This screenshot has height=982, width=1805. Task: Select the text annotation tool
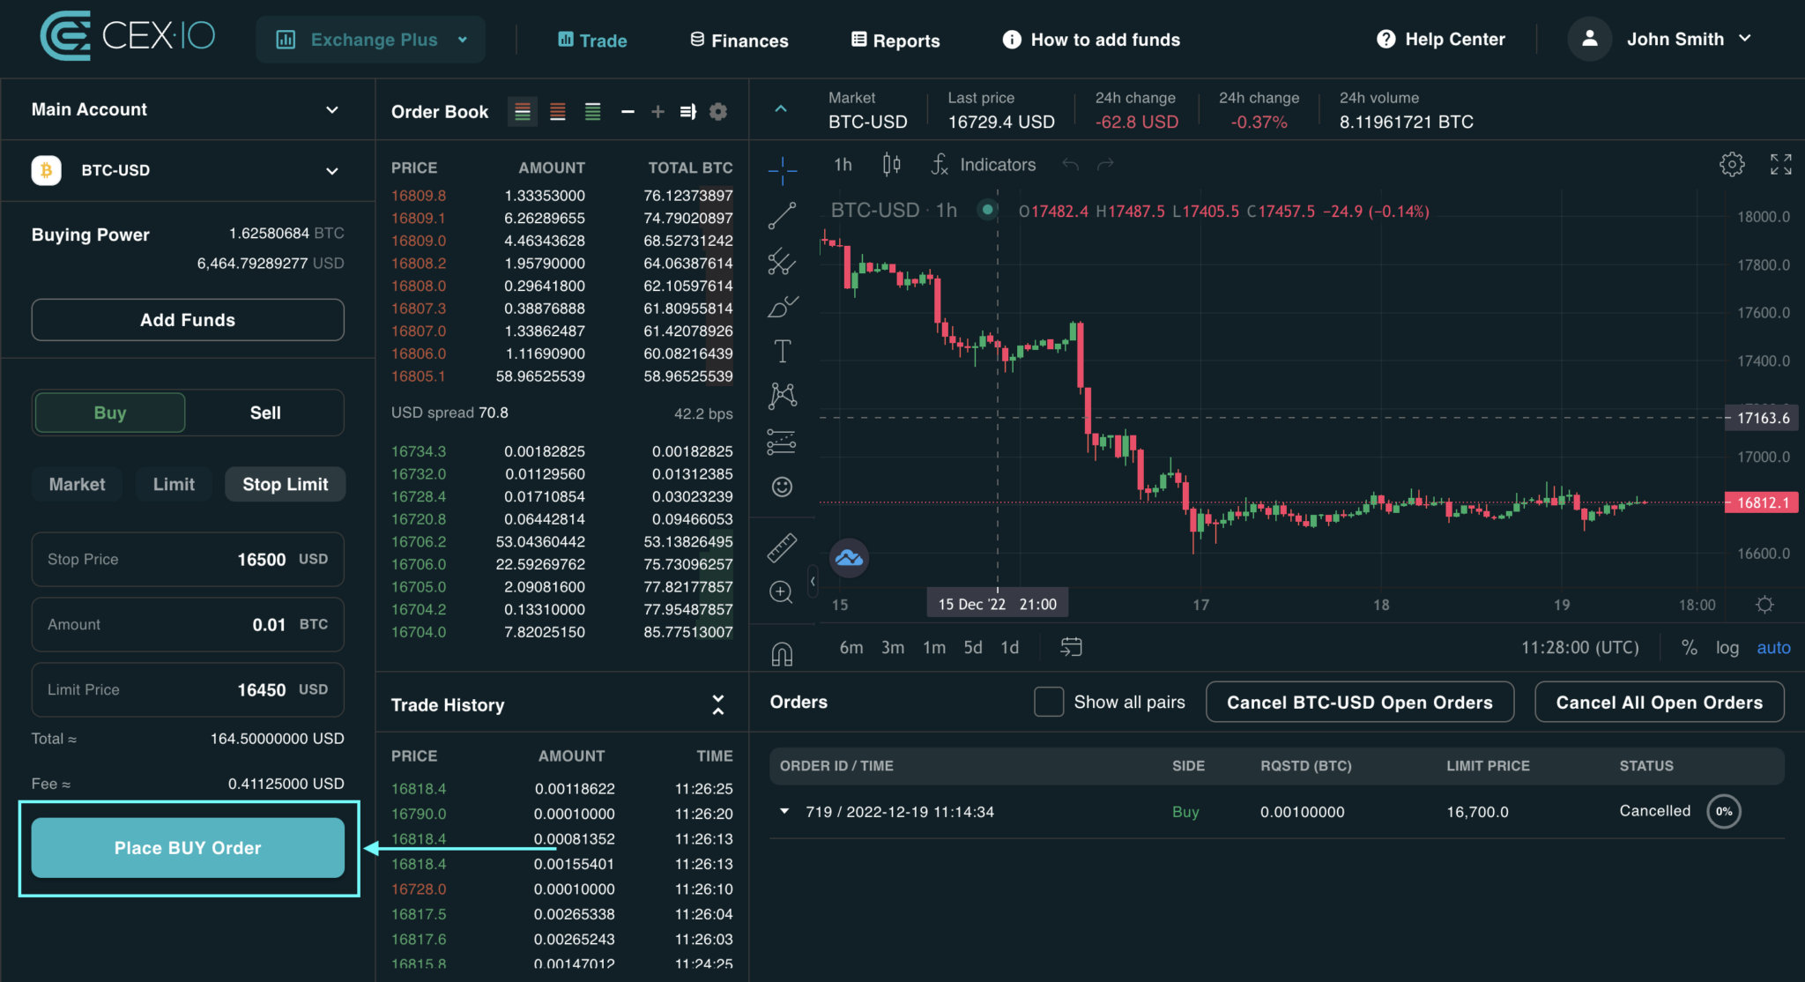784,351
